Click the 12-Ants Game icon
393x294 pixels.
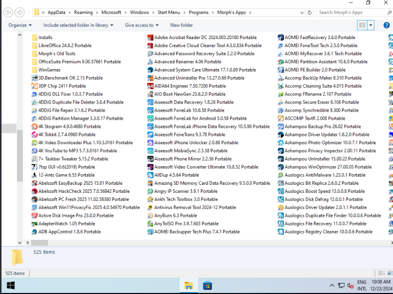point(34,175)
